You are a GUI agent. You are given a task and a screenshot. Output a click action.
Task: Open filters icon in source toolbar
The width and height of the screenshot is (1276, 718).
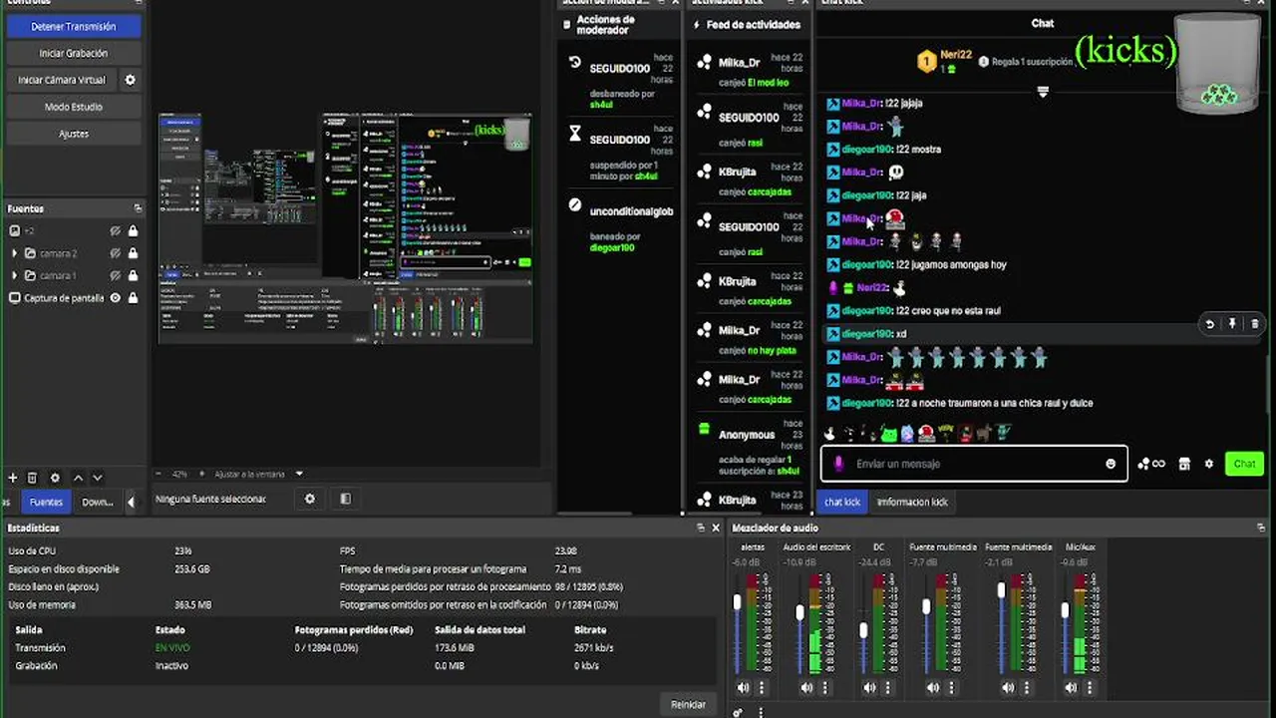(345, 499)
